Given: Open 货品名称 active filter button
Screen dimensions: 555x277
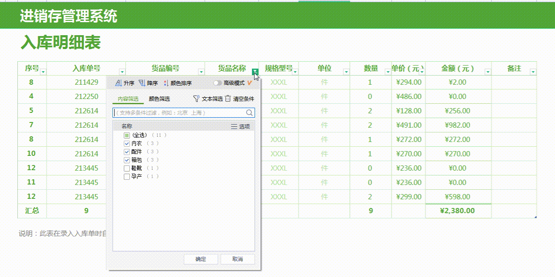Looking at the screenshot, I should 255,72.
